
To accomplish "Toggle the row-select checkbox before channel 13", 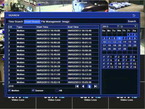I will [x=104, y=67].
